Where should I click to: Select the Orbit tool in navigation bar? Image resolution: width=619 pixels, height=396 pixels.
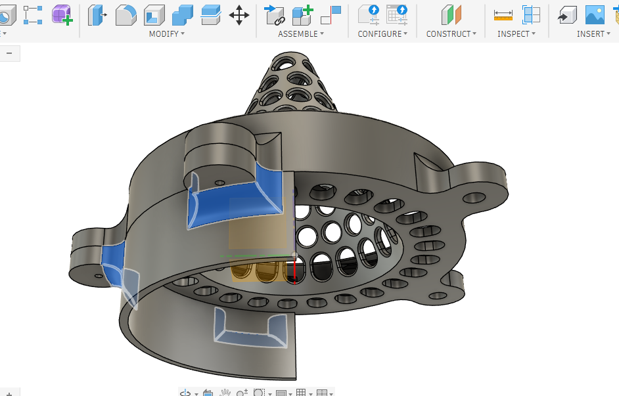point(185,393)
